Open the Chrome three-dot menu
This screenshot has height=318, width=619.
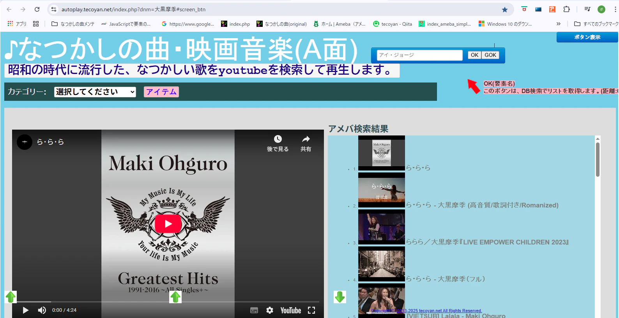coord(615,9)
